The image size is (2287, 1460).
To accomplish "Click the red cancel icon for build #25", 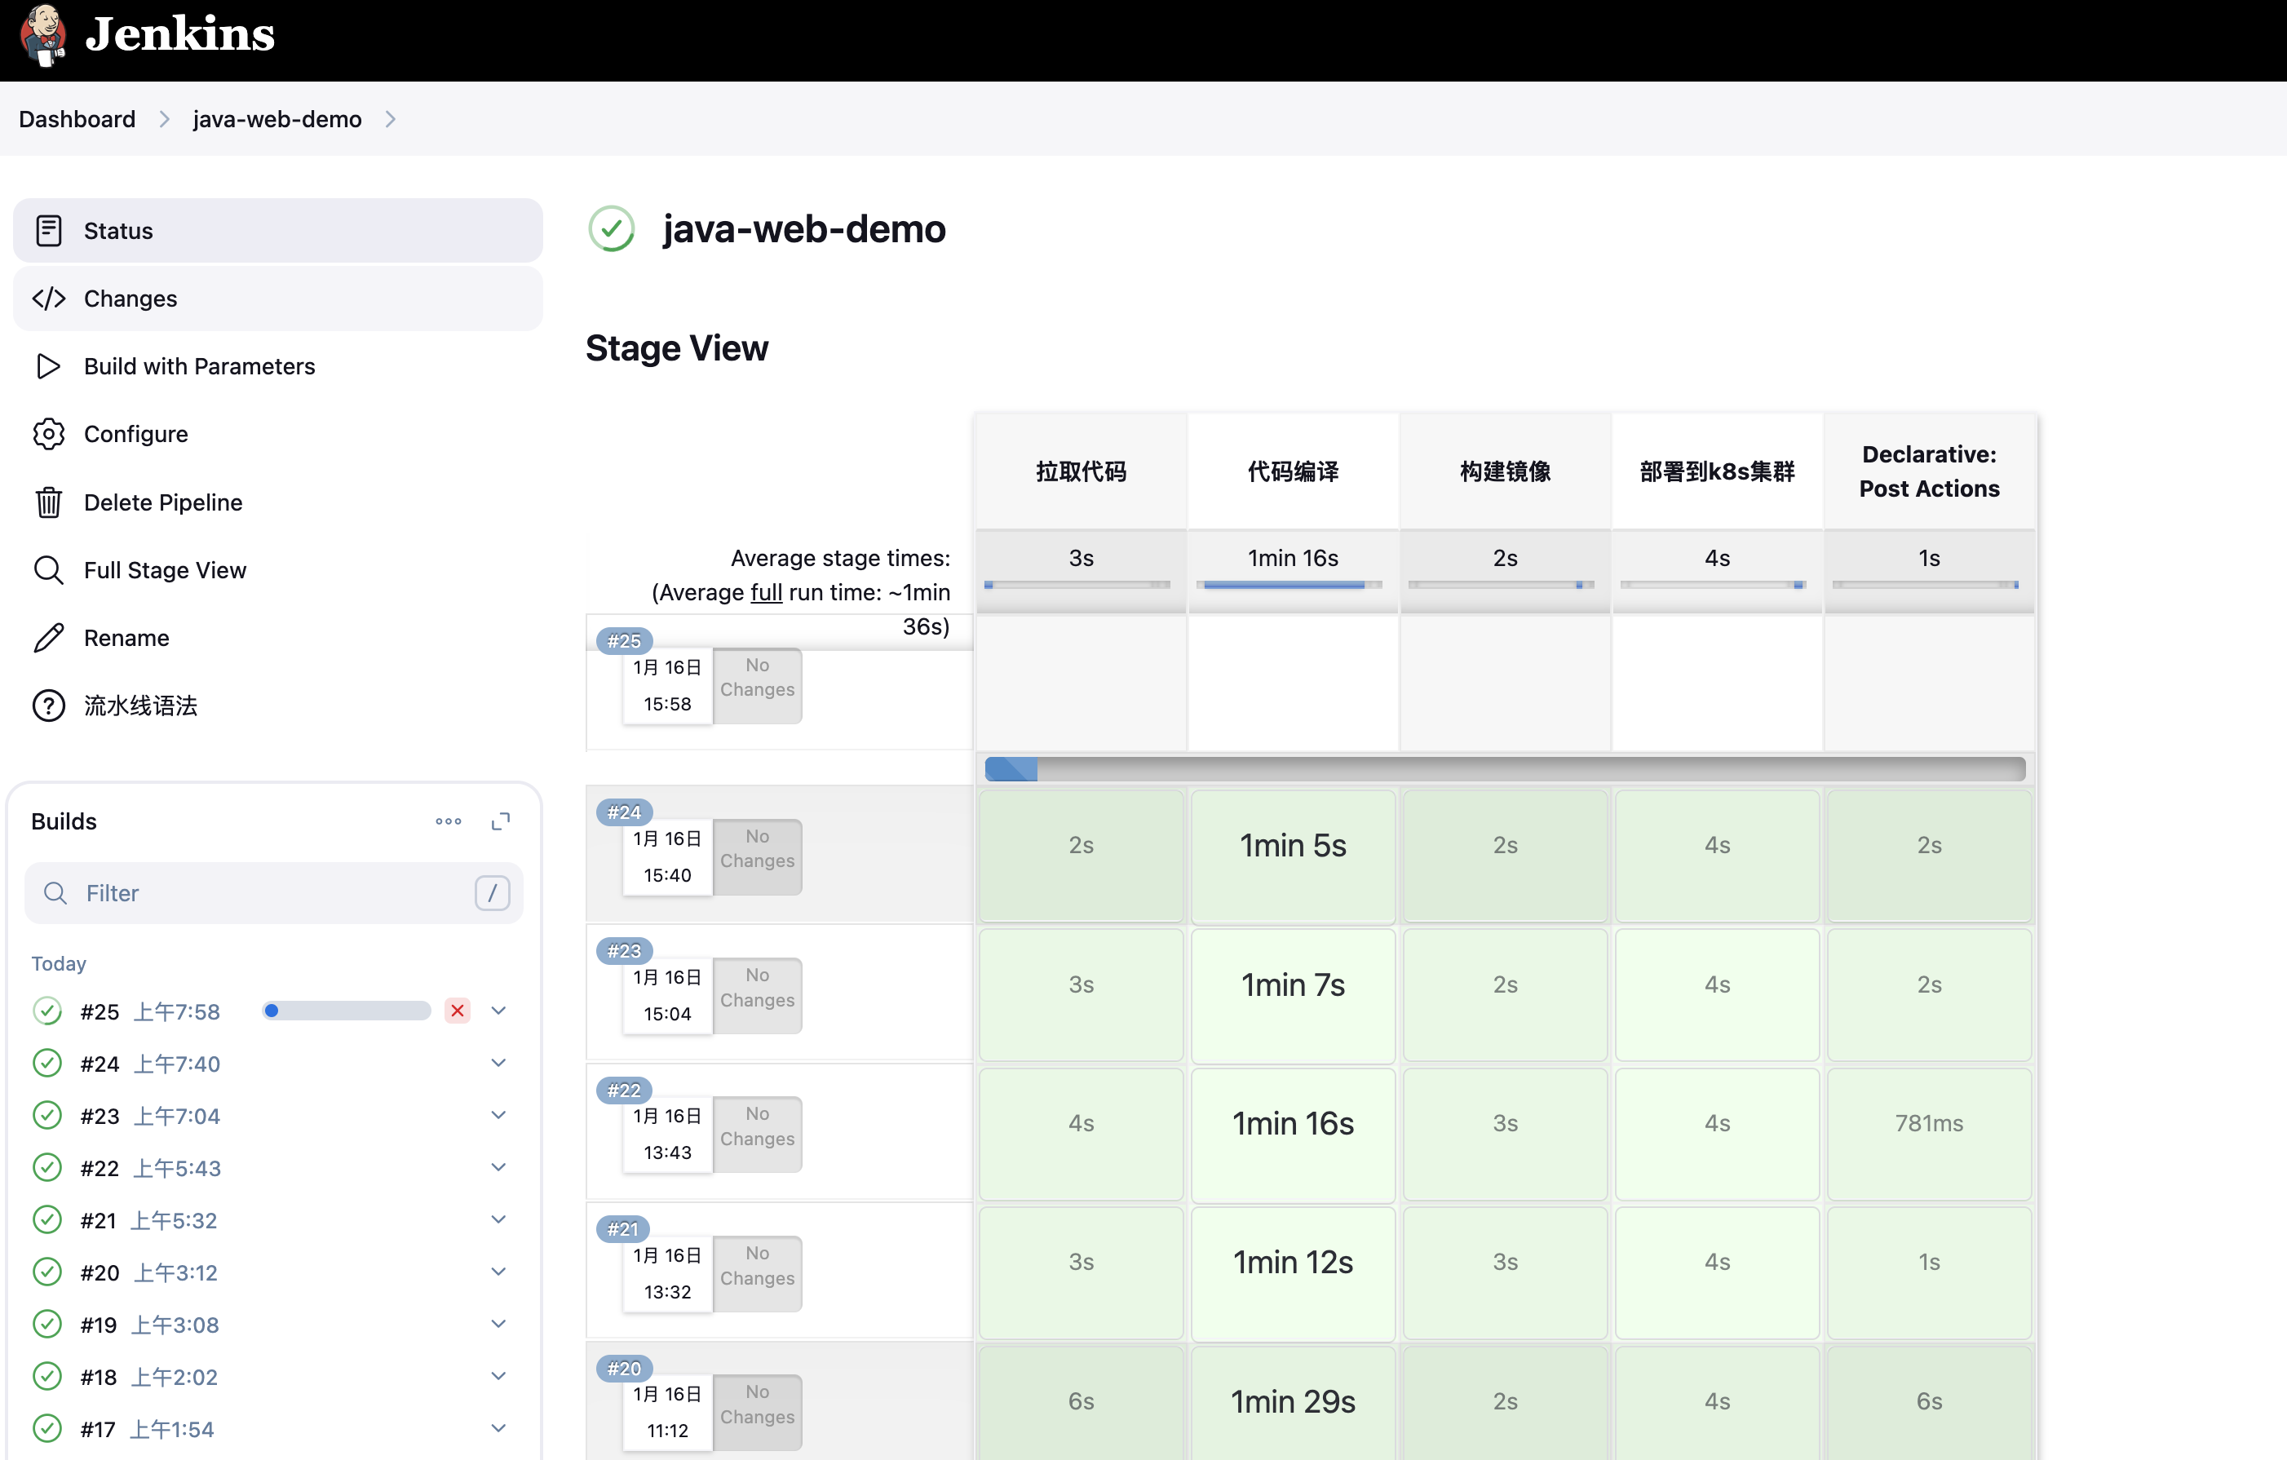I will tap(457, 1011).
